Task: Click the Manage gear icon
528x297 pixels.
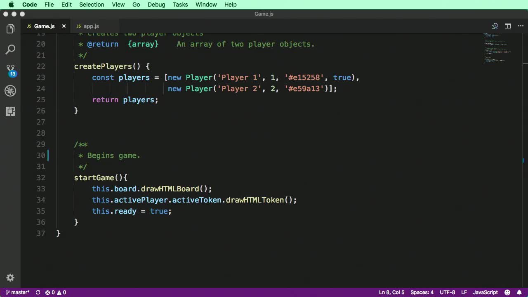Action: coord(10,278)
